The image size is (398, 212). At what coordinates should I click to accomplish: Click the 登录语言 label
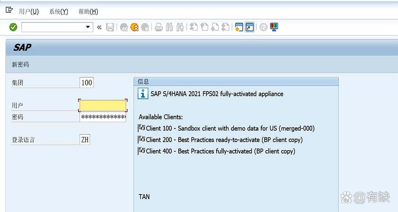(23, 140)
